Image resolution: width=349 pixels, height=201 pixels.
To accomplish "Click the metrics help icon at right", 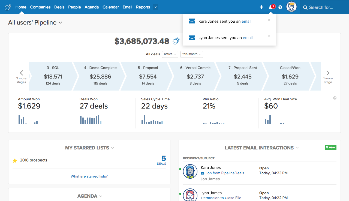I will [x=335, y=98].
